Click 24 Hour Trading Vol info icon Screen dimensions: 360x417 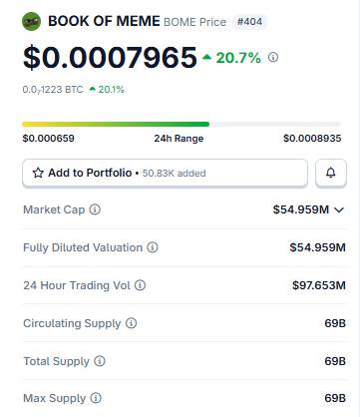click(140, 285)
